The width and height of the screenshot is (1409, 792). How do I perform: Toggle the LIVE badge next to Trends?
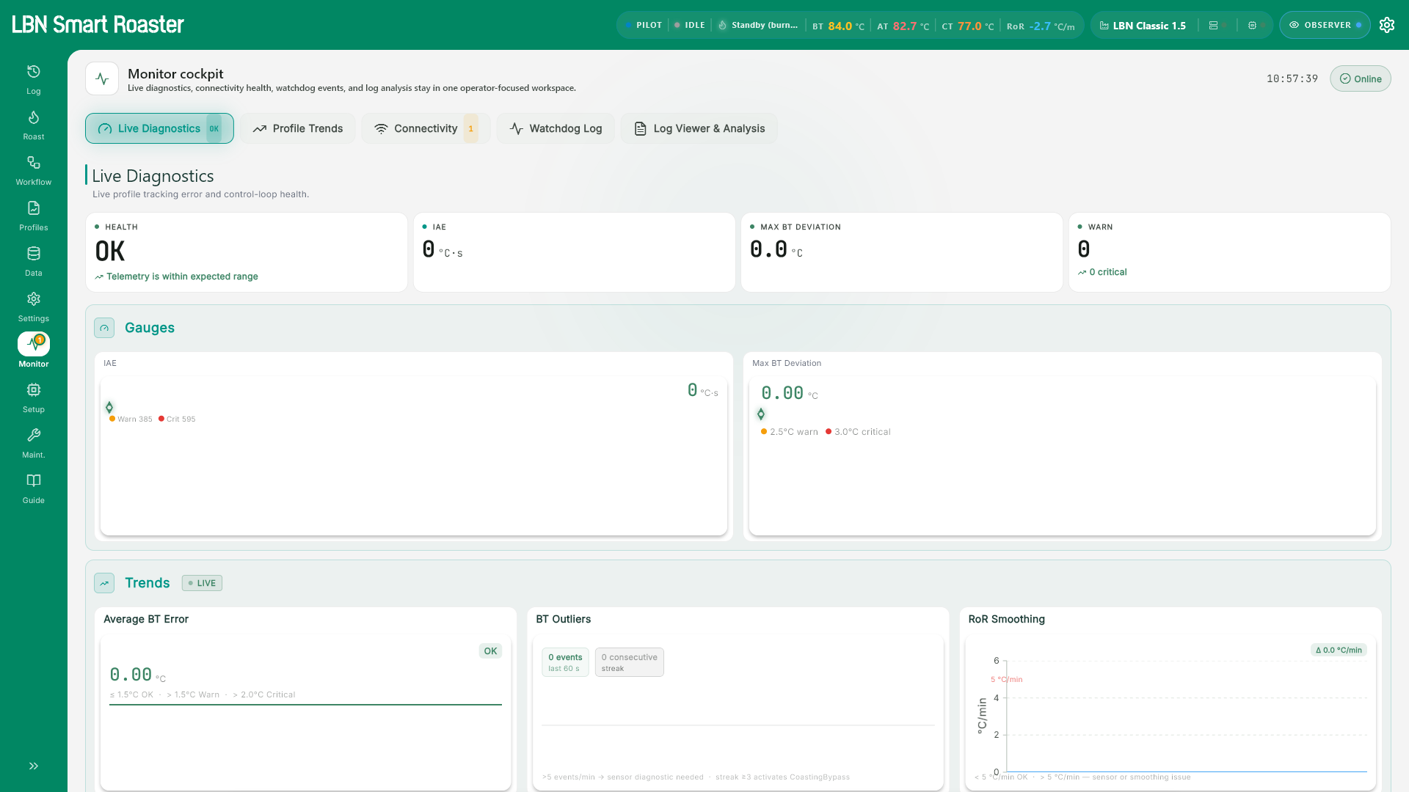click(202, 583)
